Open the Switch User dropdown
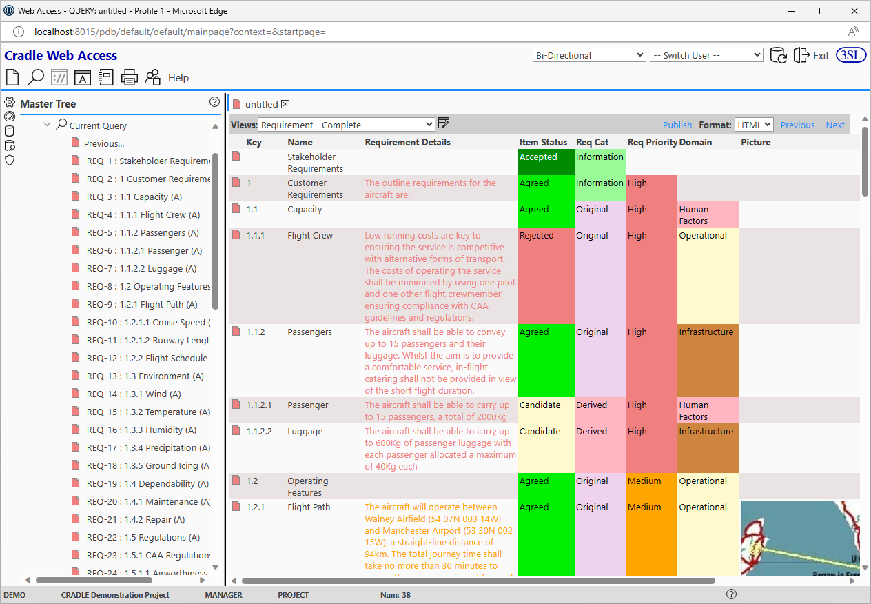This screenshot has height=604, width=871. point(706,55)
